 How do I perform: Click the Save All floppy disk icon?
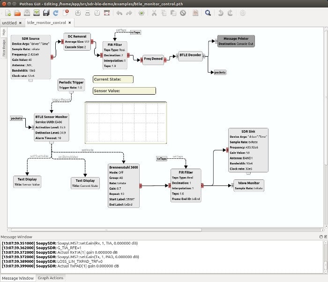click(46, 13)
